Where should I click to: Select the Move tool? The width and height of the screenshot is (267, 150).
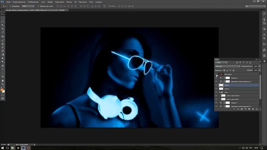(3, 14)
